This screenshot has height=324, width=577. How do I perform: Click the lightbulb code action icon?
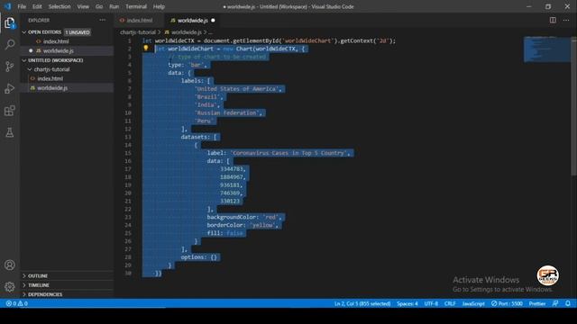coord(146,48)
